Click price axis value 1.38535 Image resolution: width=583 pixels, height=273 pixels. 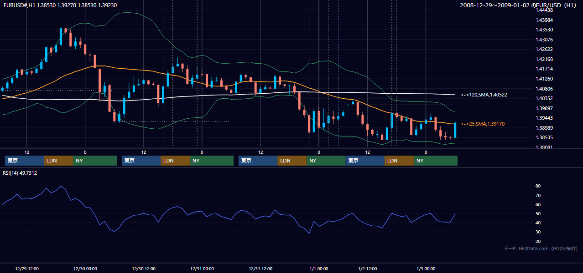tap(544, 137)
